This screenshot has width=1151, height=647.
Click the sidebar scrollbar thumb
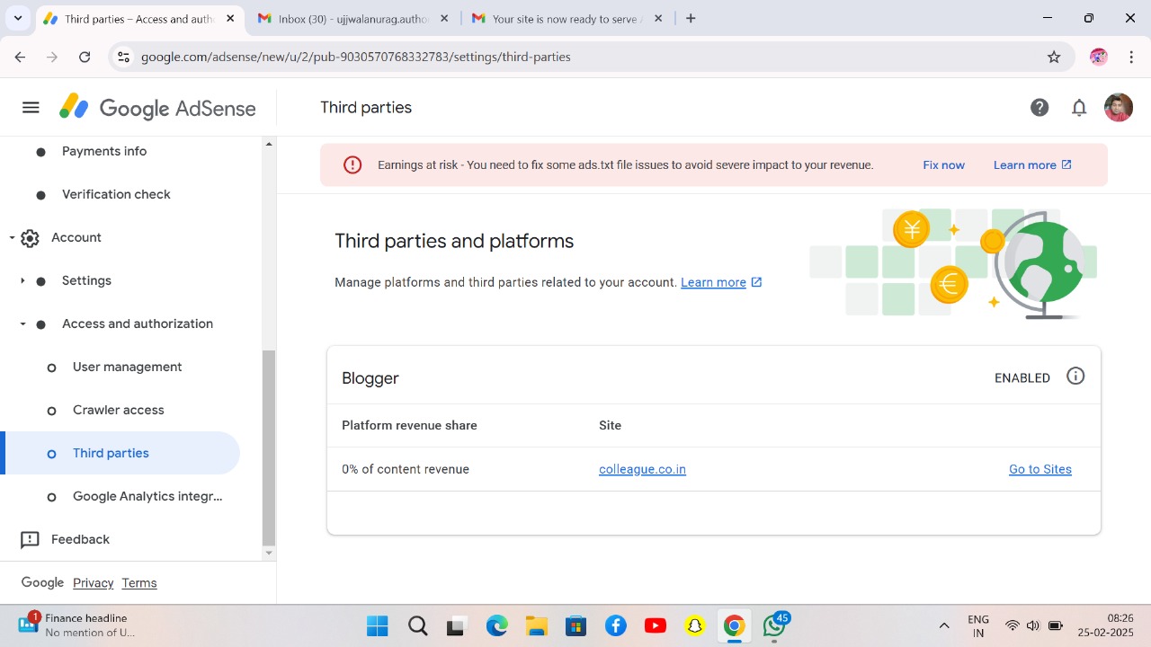(269, 448)
